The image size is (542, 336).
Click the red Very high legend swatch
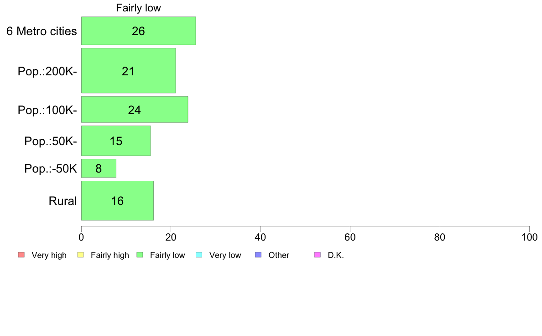[21, 255]
